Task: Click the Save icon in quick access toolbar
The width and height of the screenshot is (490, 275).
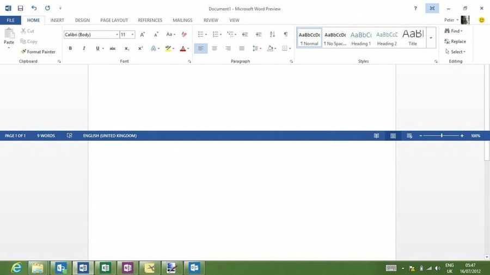Action: 20,8
